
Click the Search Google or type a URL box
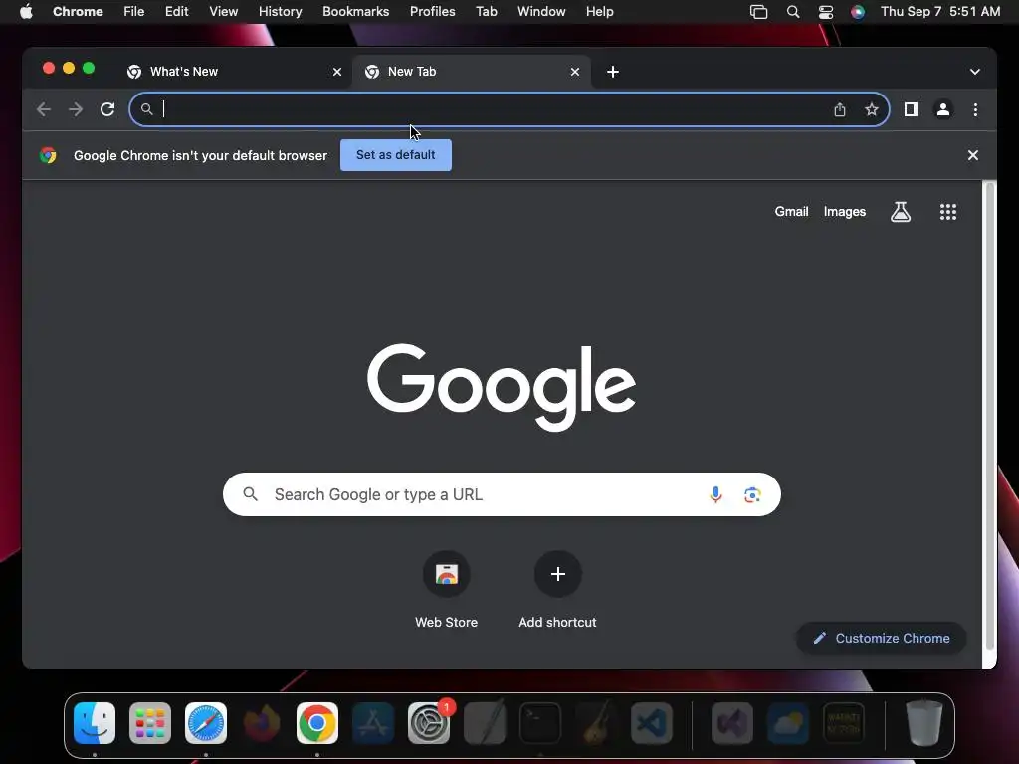pos(502,495)
